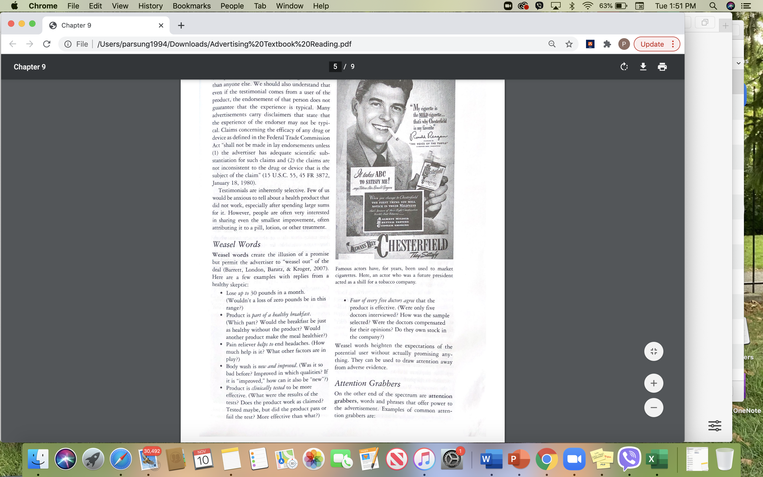This screenshot has width=763, height=477.
Task: Go forward in browser history
Action: pos(30,44)
